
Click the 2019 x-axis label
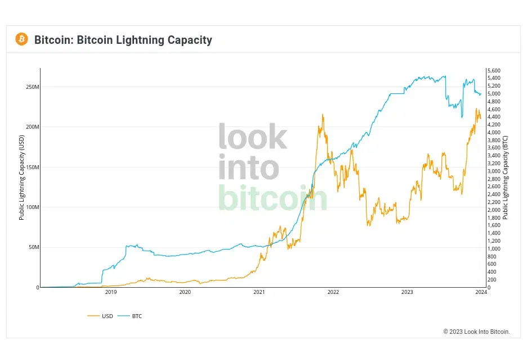click(x=111, y=292)
